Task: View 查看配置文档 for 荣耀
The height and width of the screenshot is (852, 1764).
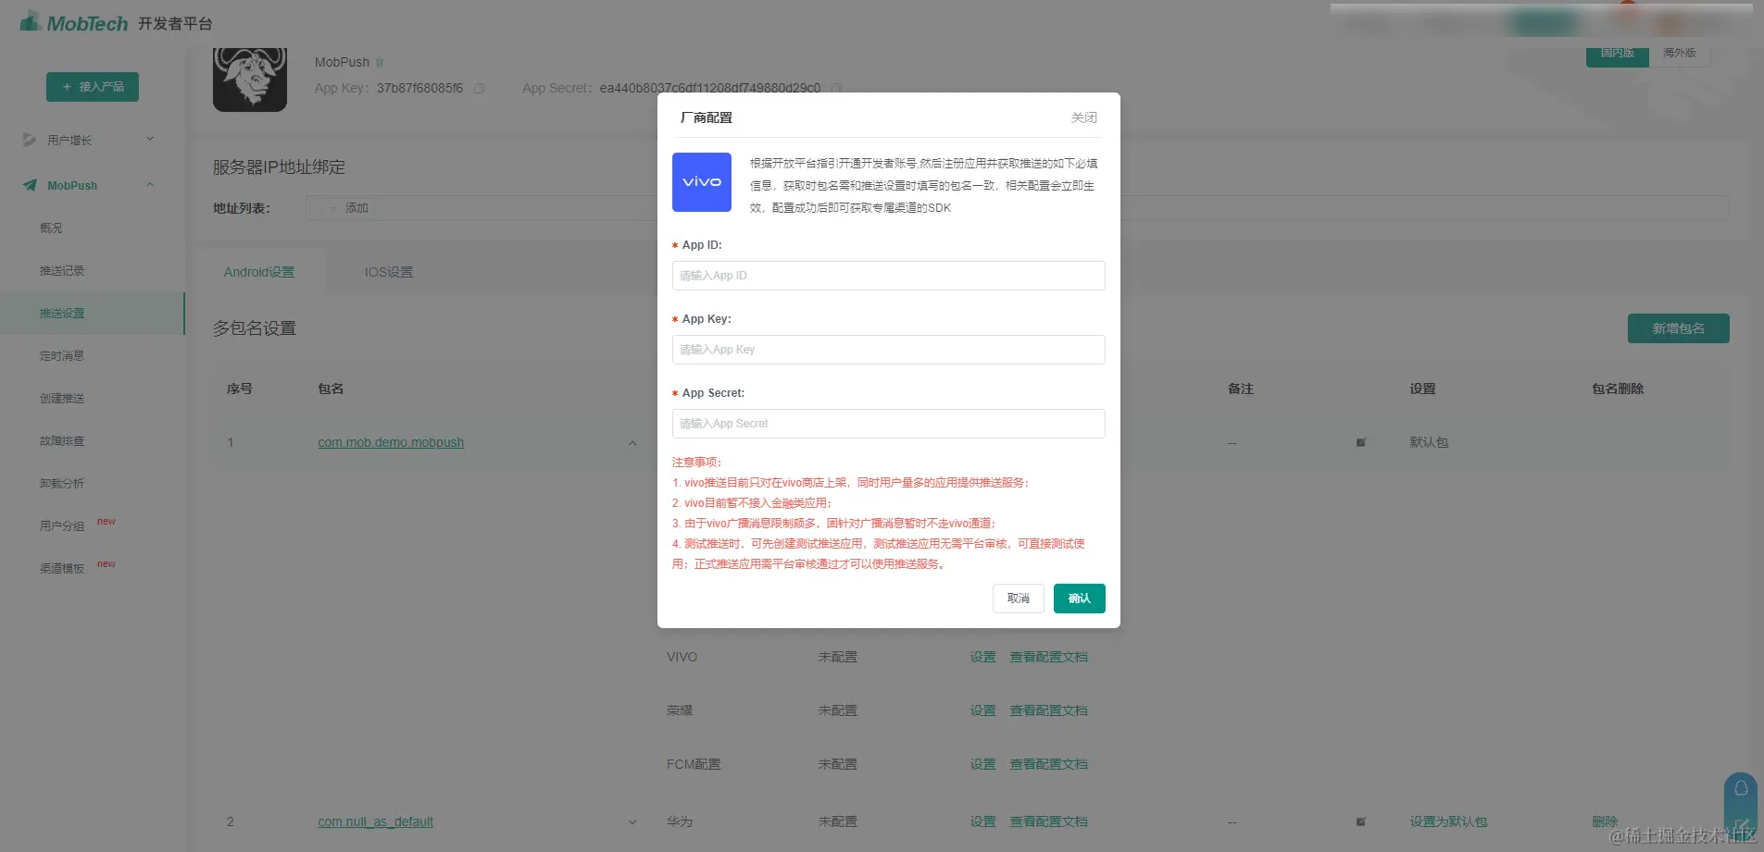Action: (1048, 710)
